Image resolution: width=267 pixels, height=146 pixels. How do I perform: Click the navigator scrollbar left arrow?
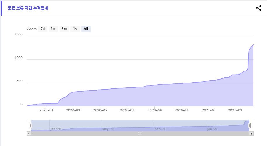(x=29, y=133)
